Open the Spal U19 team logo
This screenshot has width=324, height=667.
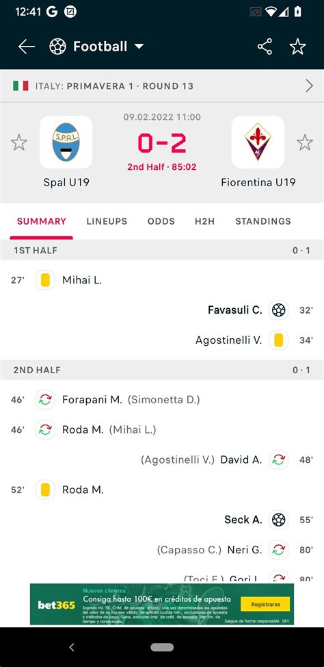pos(66,142)
